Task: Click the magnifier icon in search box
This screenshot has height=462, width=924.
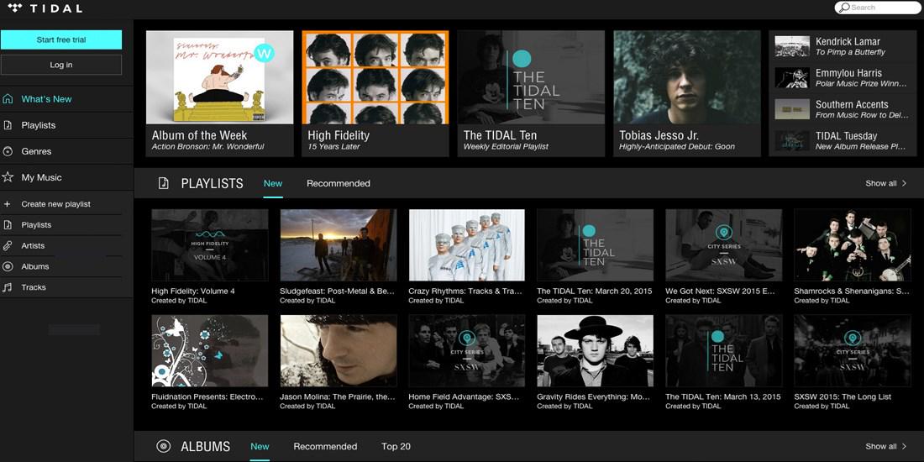Action: [x=844, y=8]
